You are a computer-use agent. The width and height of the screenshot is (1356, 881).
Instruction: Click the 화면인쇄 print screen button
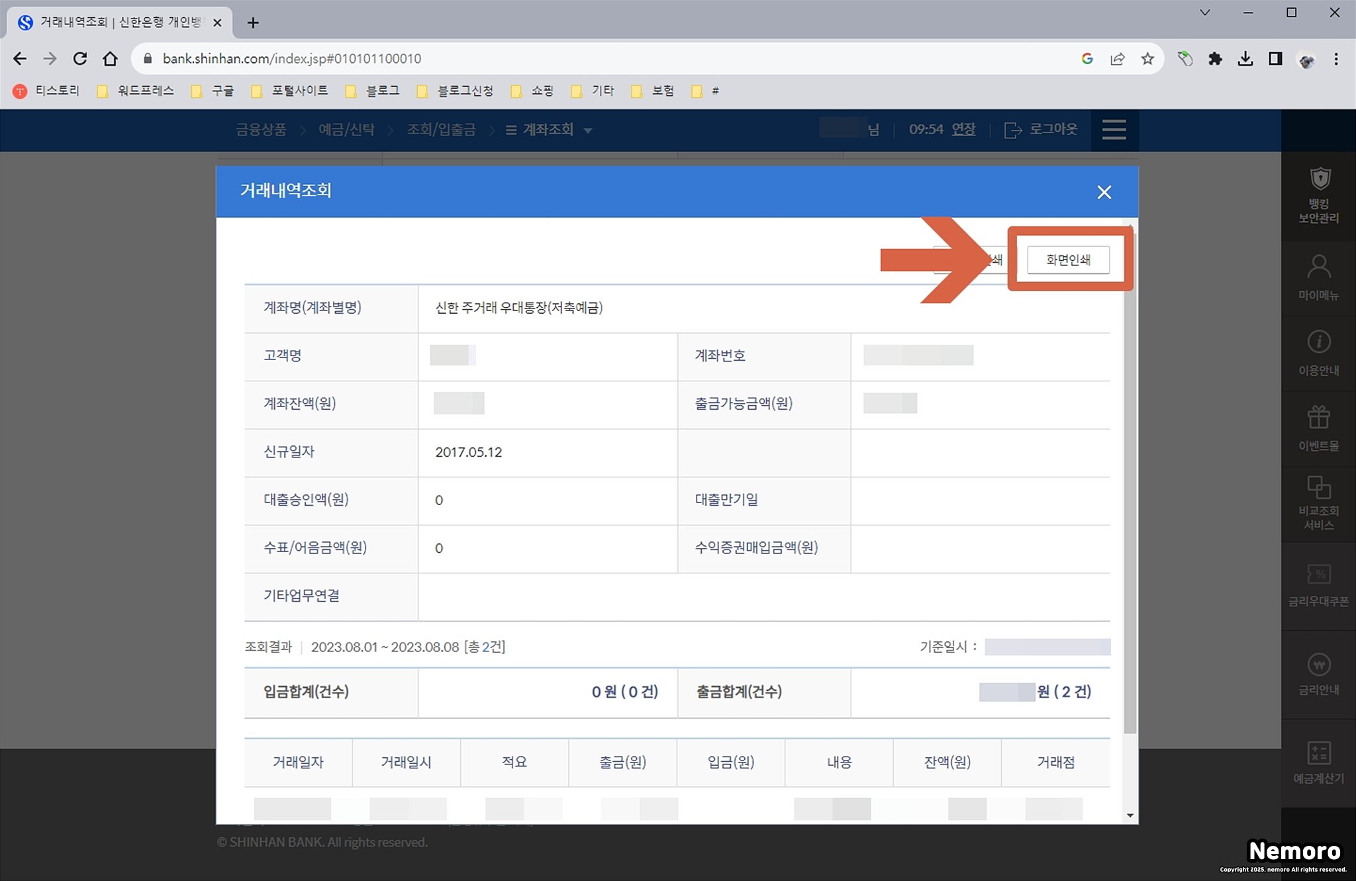pyautogui.click(x=1068, y=260)
